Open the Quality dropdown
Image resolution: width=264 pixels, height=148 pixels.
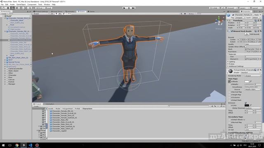pos(253,44)
